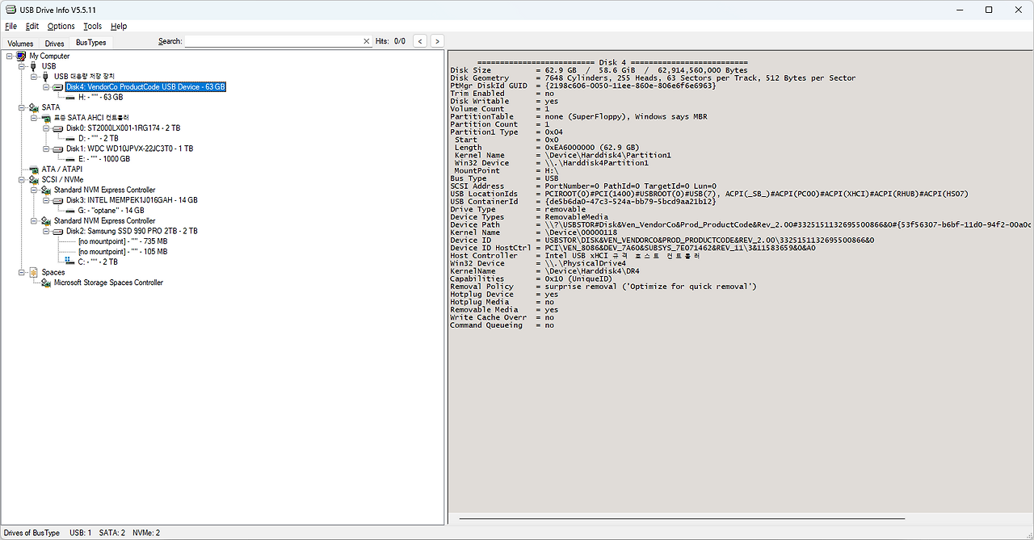This screenshot has height=540, width=1034.
Task: Clear the search box with the X
Action: pos(366,41)
